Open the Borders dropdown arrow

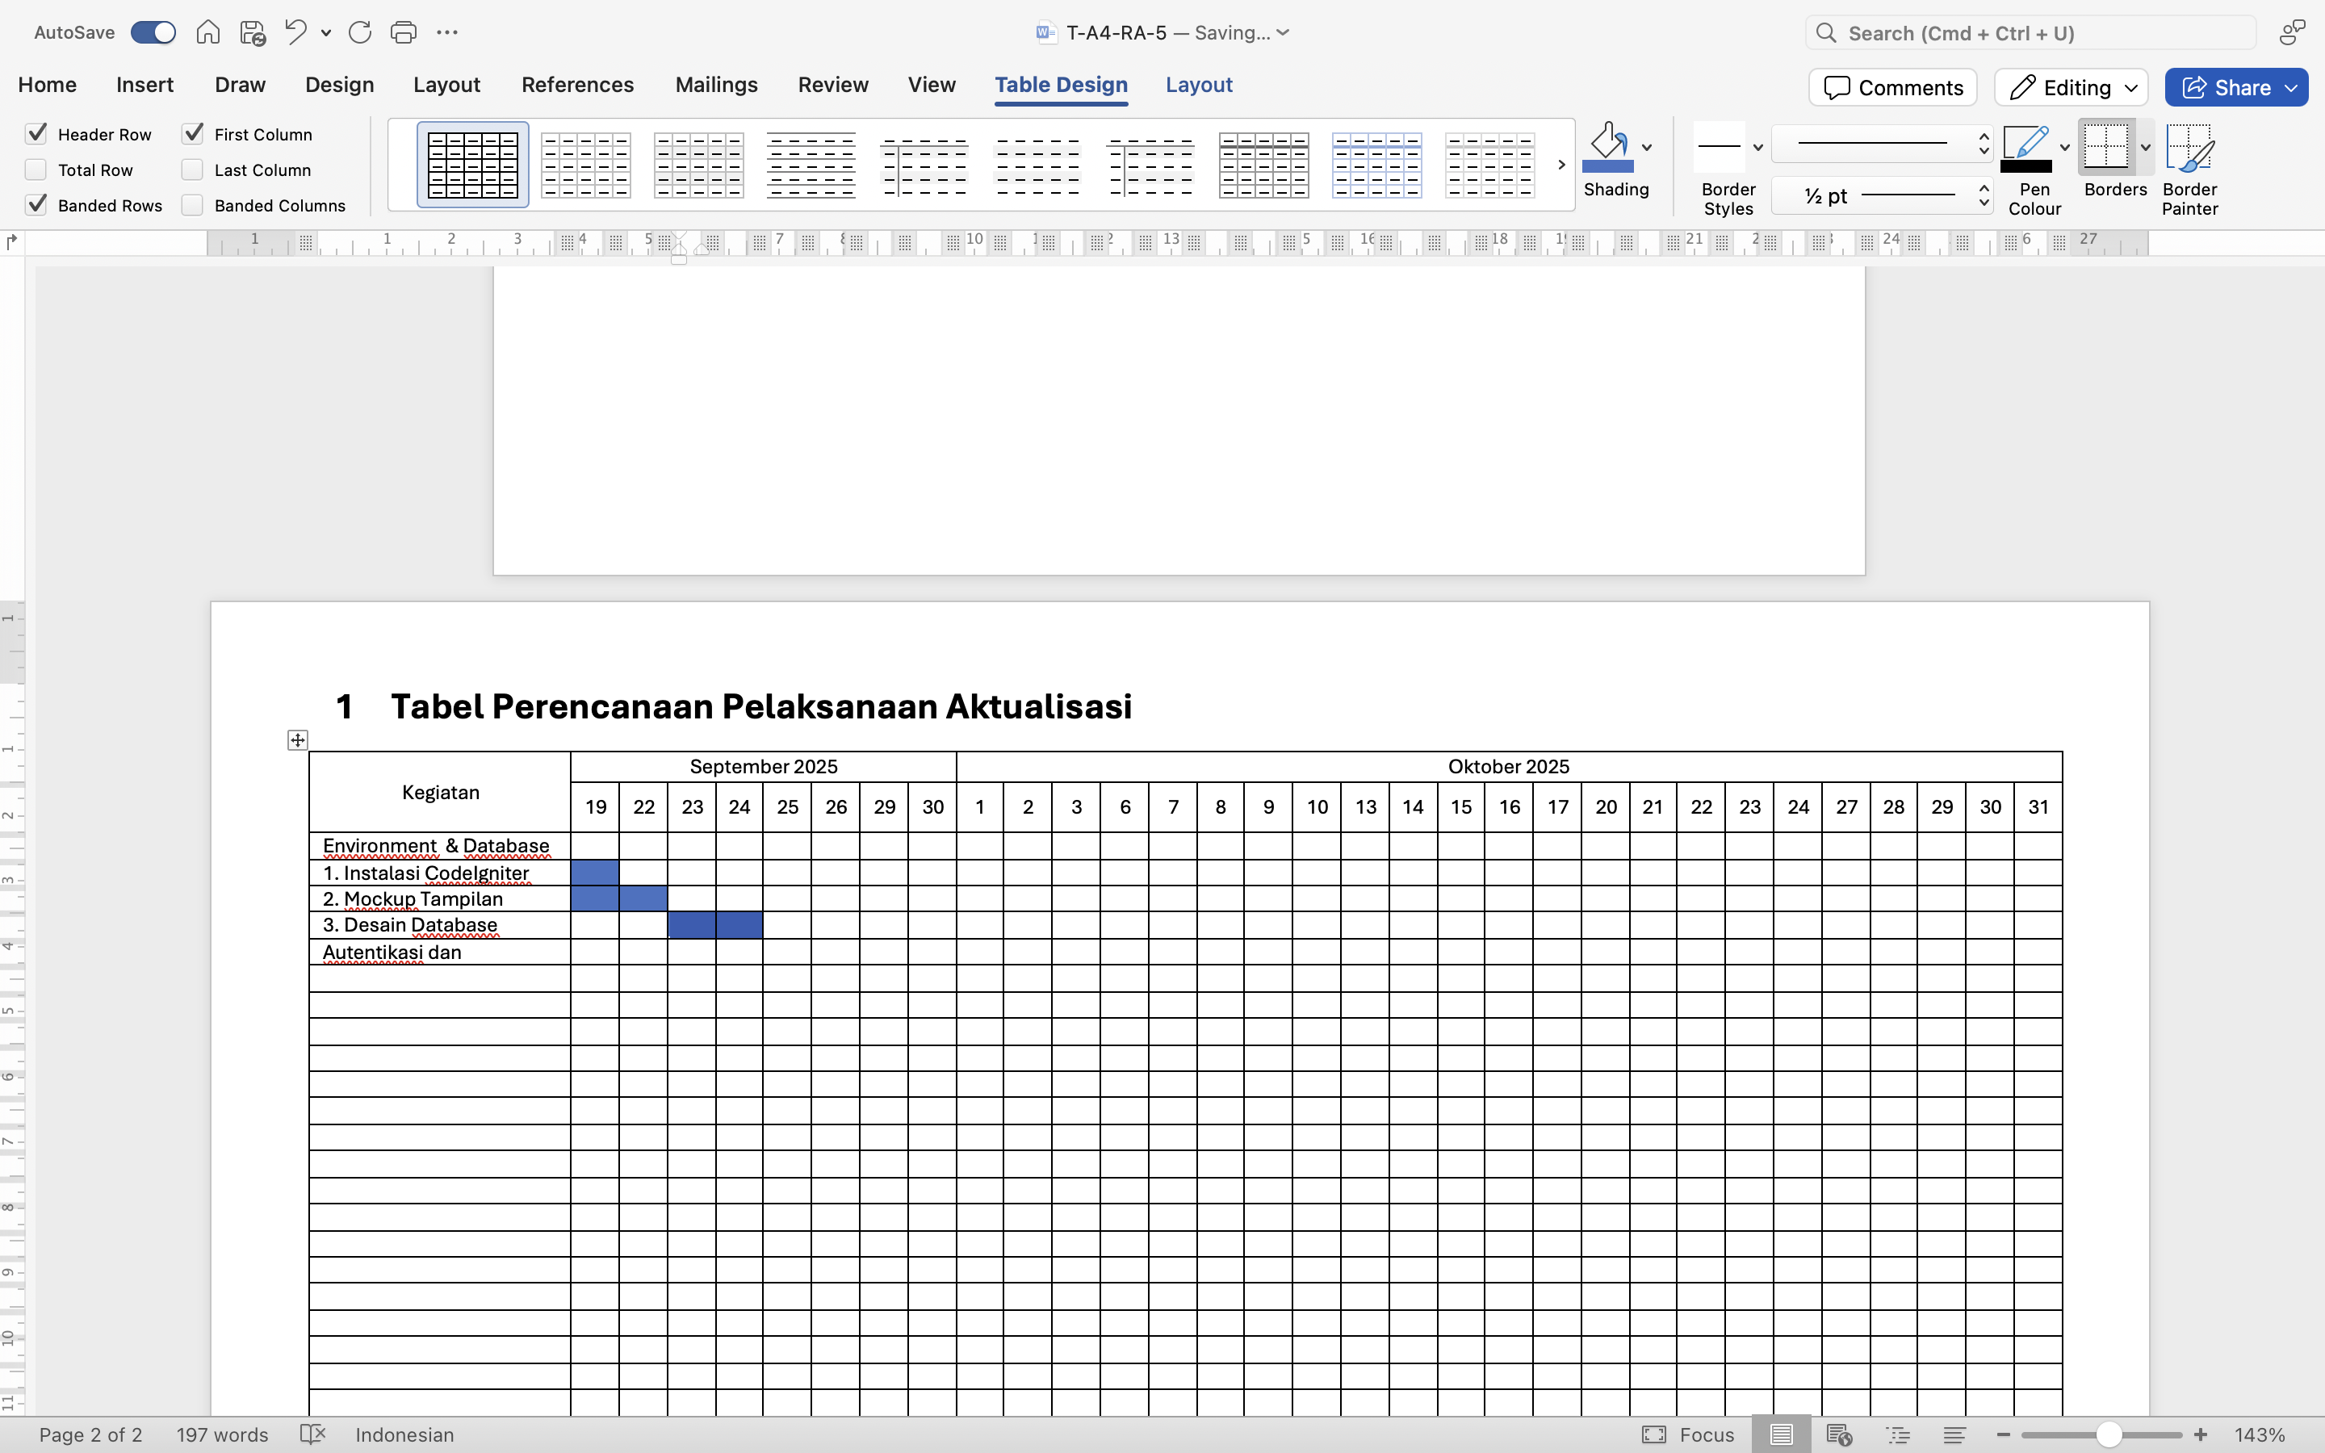pyautogui.click(x=2145, y=148)
